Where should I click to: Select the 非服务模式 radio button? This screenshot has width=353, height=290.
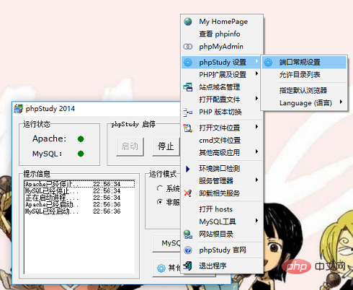click(x=160, y=202)
